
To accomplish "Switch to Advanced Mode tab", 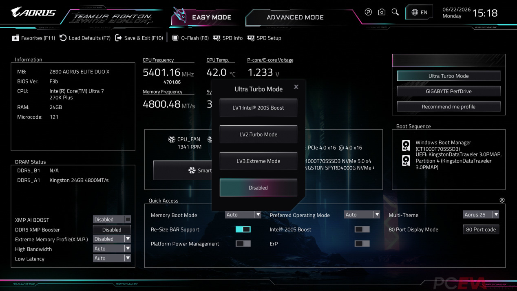I will (x=295, y=17).
